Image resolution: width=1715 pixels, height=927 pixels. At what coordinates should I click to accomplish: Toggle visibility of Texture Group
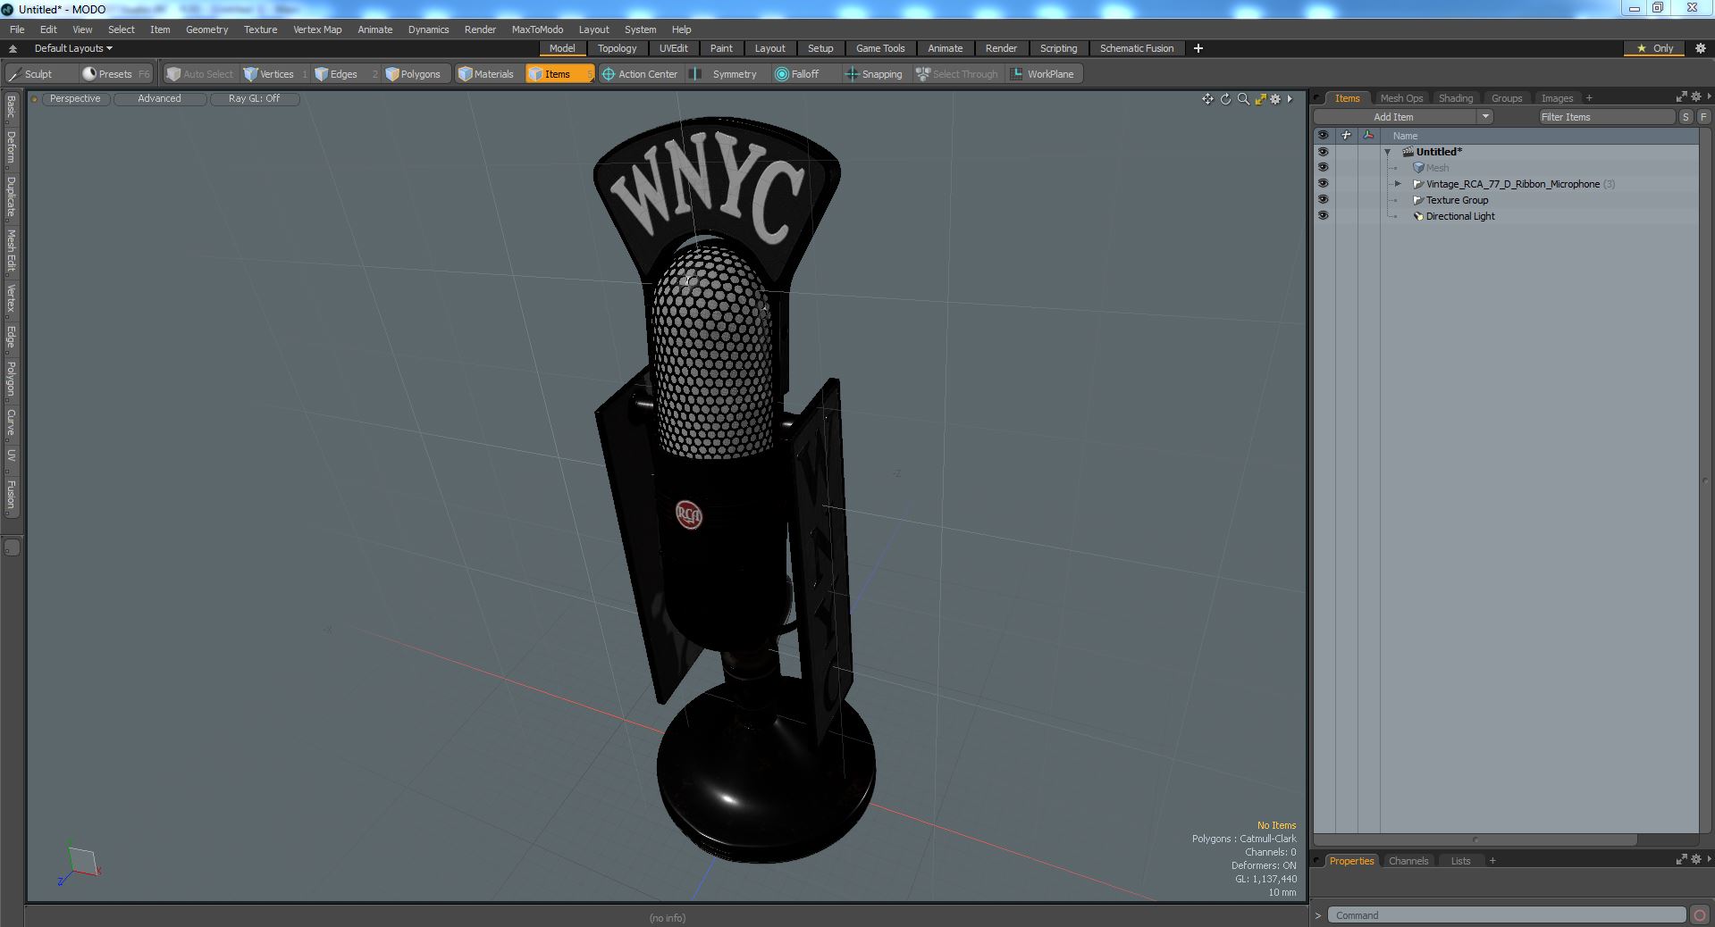(x=1323, y=200)
